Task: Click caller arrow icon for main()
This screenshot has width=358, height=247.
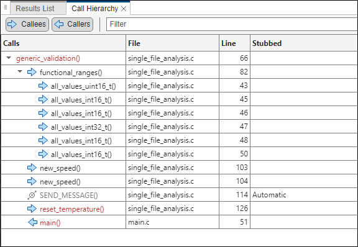Action: (x=33, y=222)
